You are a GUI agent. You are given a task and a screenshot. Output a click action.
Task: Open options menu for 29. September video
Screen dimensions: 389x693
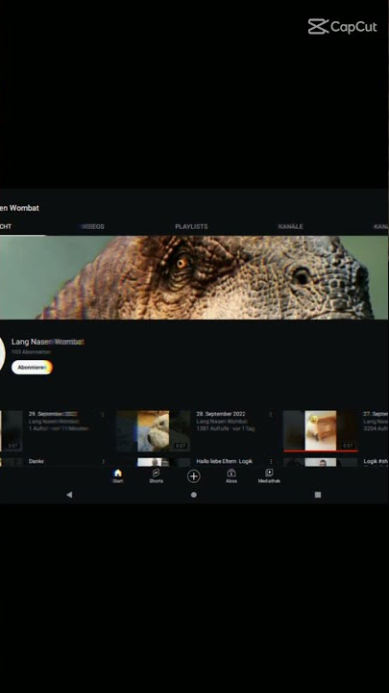click(x=103, y=415)
